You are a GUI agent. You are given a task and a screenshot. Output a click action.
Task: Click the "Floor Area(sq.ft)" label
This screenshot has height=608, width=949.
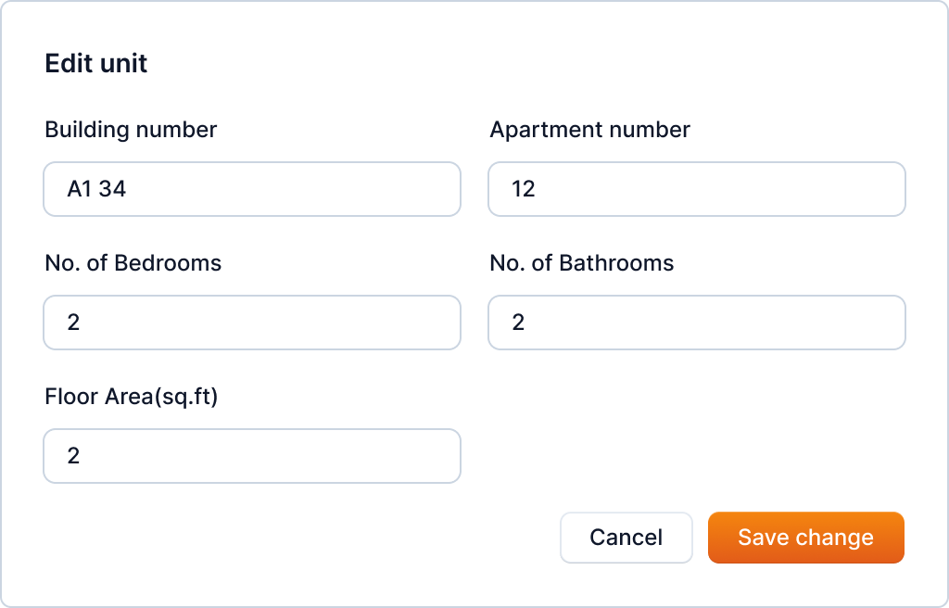coord(131,397)
